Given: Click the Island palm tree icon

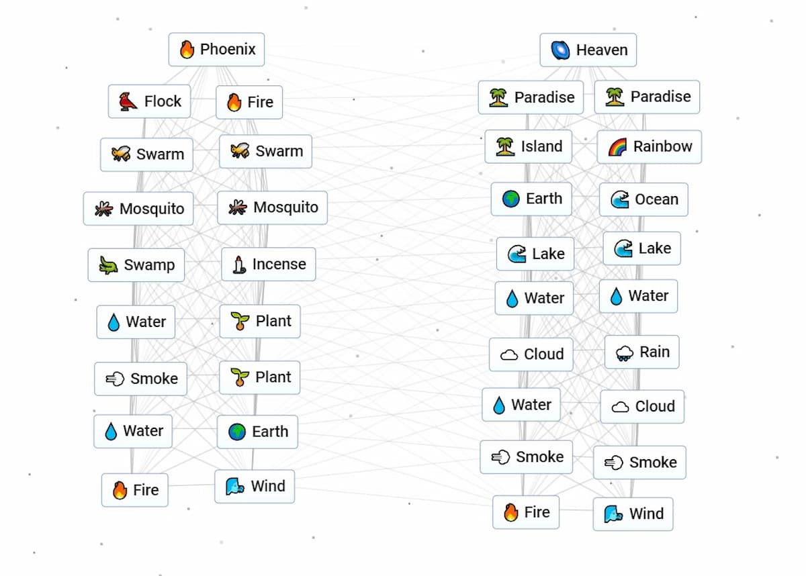Looking at the screenshot, I should tap(505, 146).
